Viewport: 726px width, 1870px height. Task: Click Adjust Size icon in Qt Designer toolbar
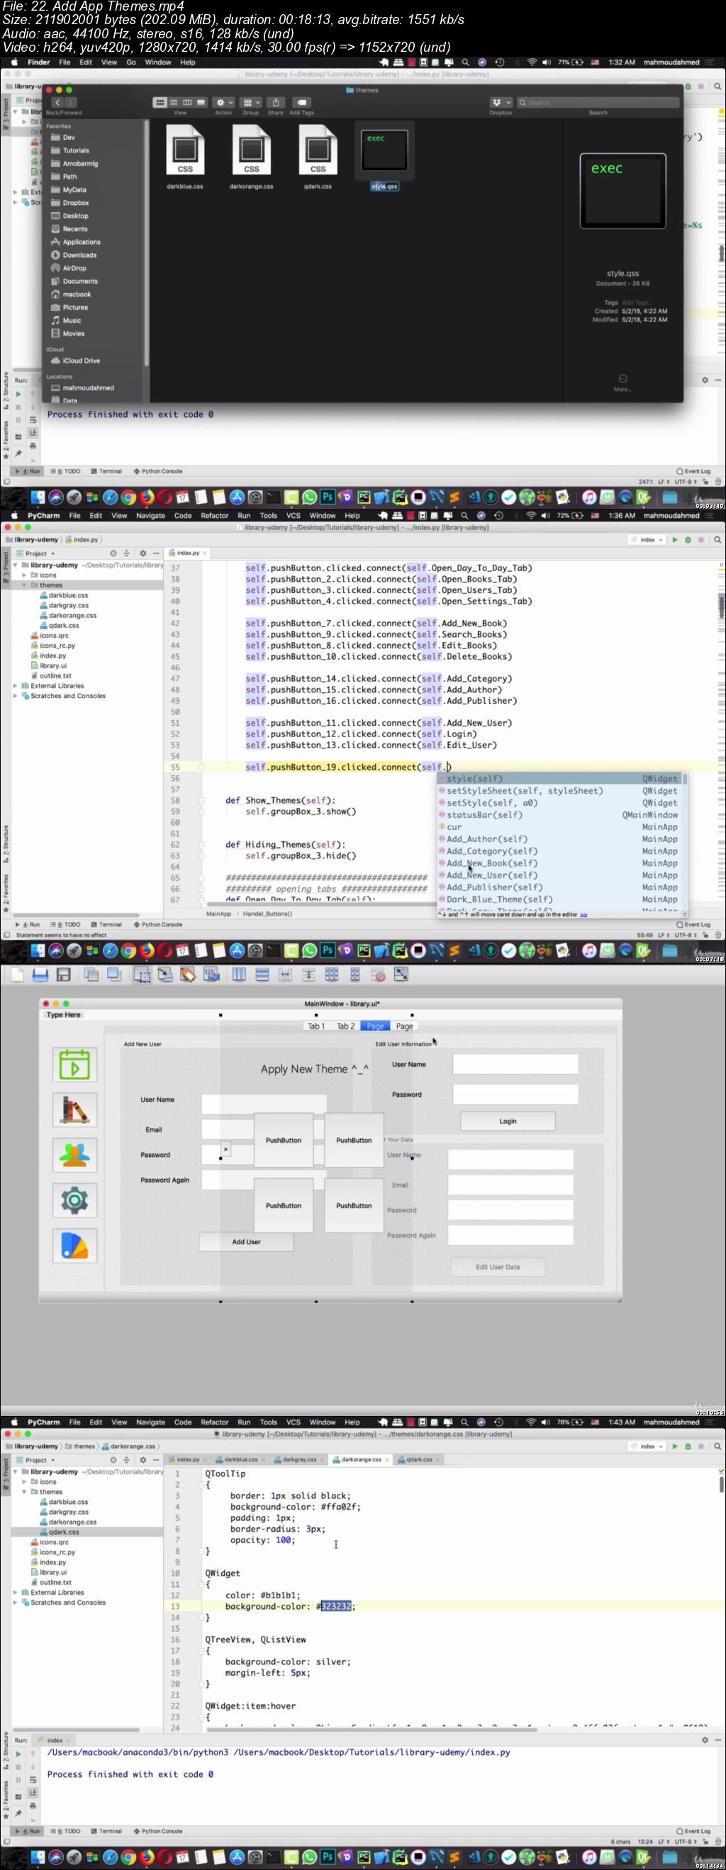401,974
